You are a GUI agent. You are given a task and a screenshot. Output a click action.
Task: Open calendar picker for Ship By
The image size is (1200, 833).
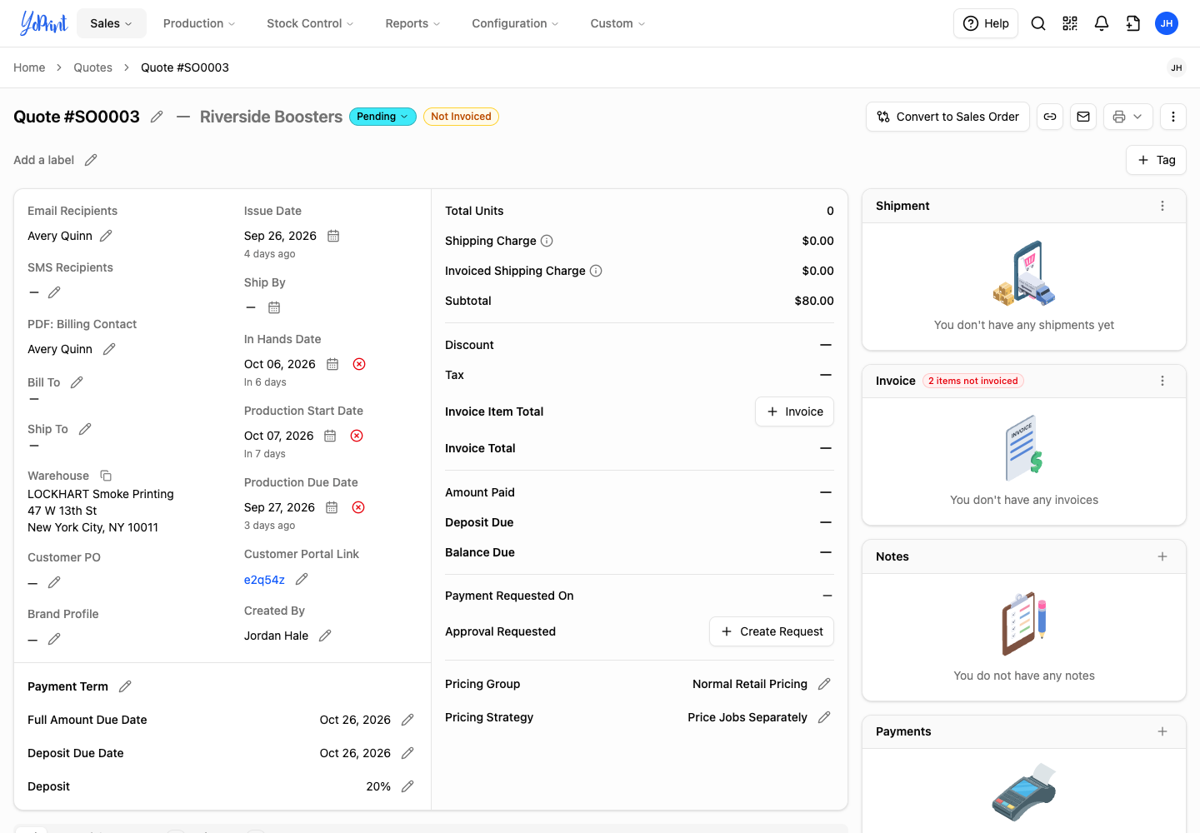274,307
